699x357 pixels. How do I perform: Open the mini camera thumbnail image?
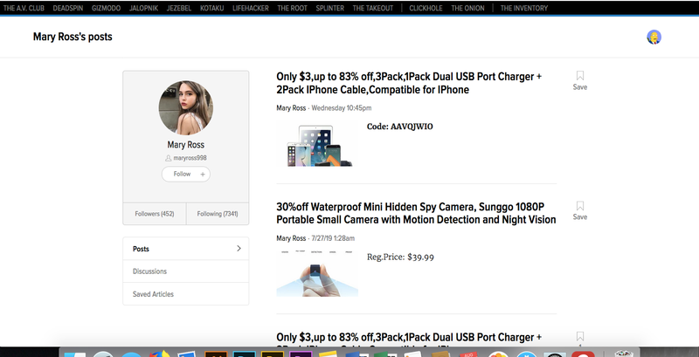coord(317,274)
